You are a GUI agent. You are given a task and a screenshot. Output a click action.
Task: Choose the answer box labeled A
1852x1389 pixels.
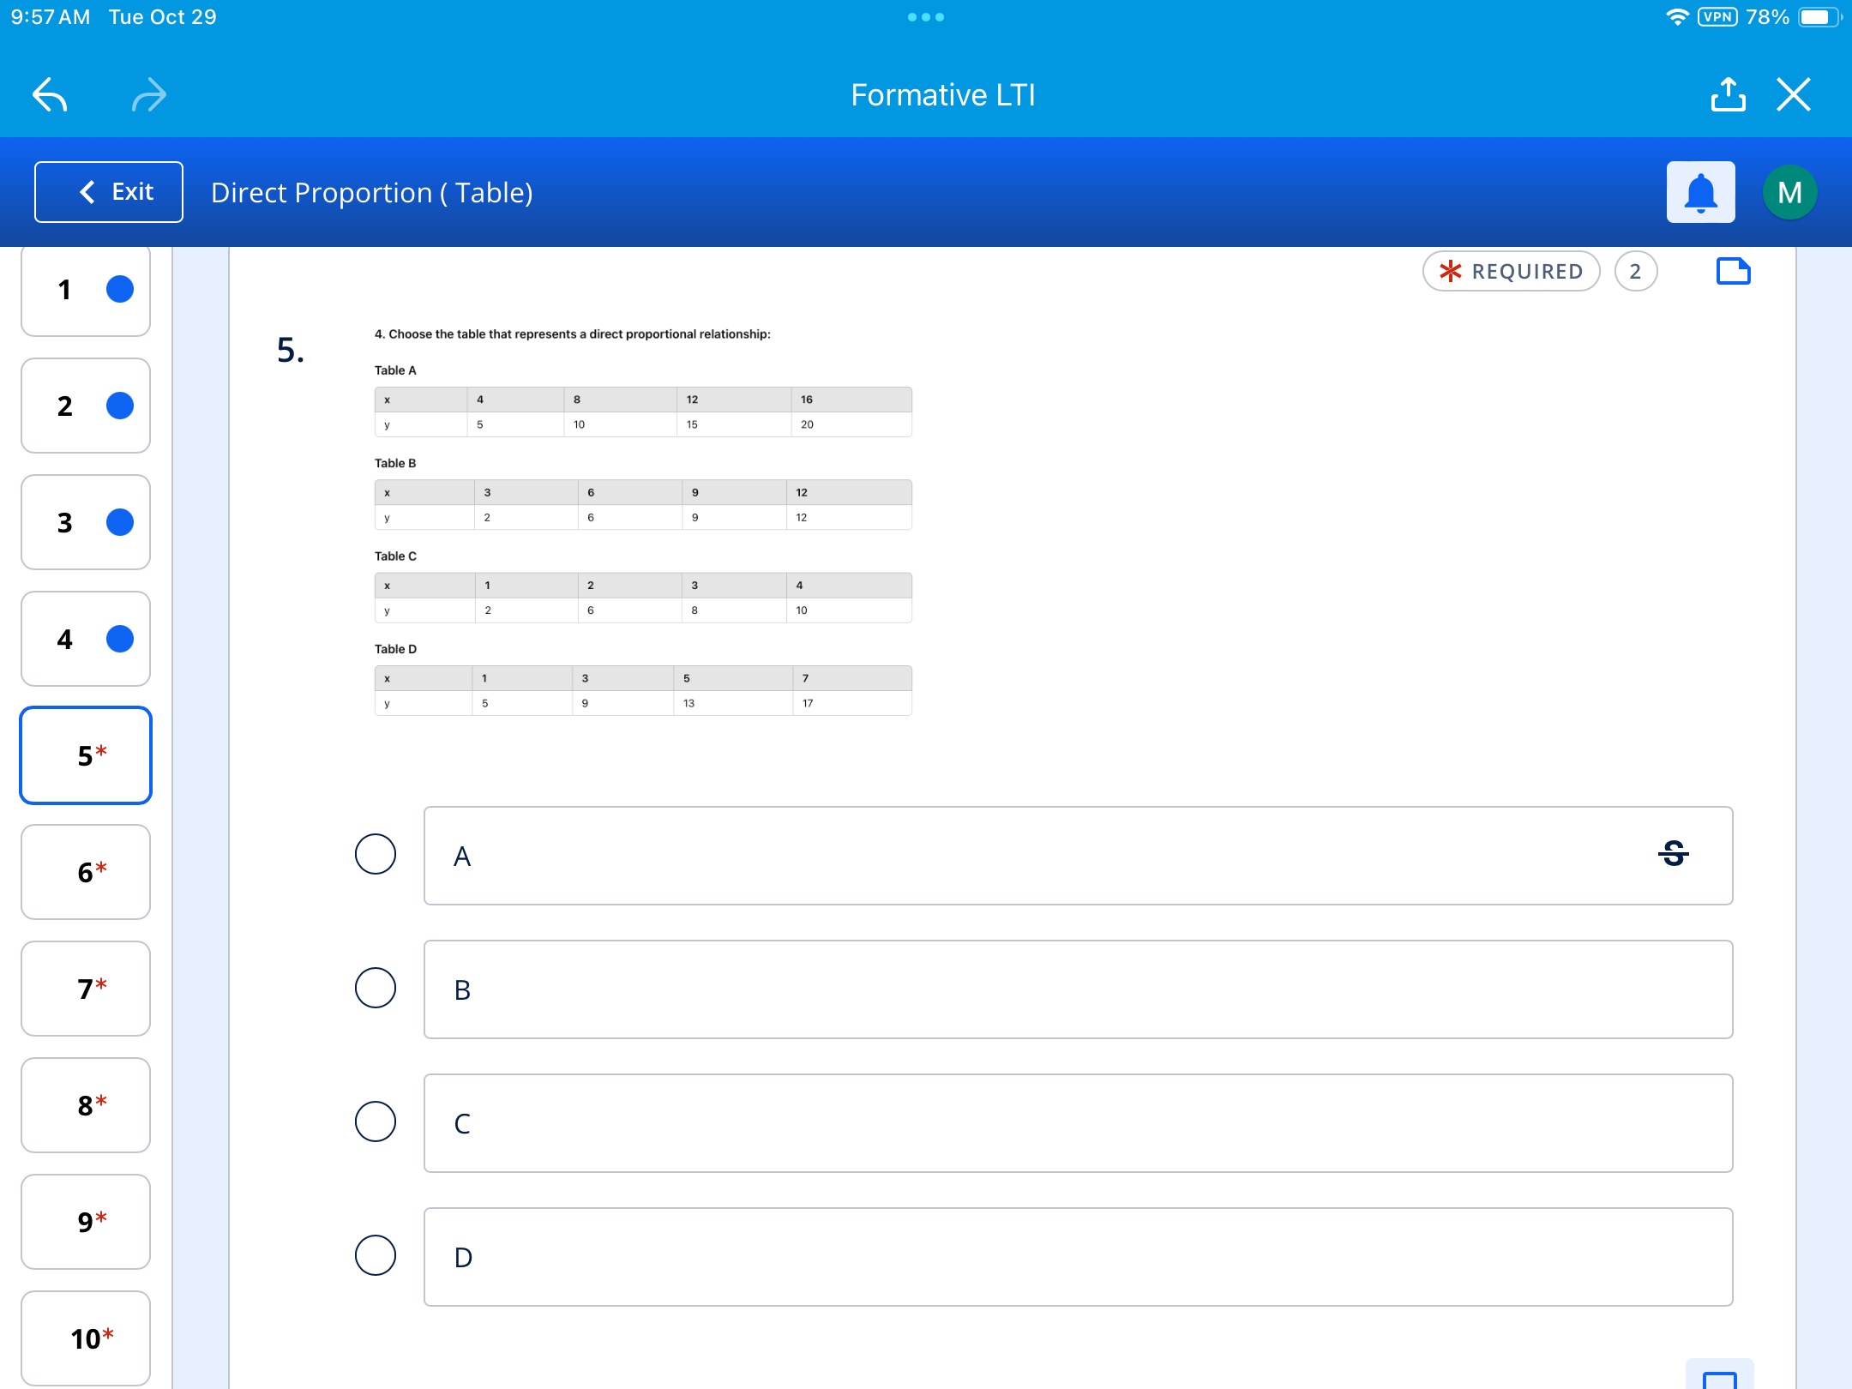coord(1079,856)
